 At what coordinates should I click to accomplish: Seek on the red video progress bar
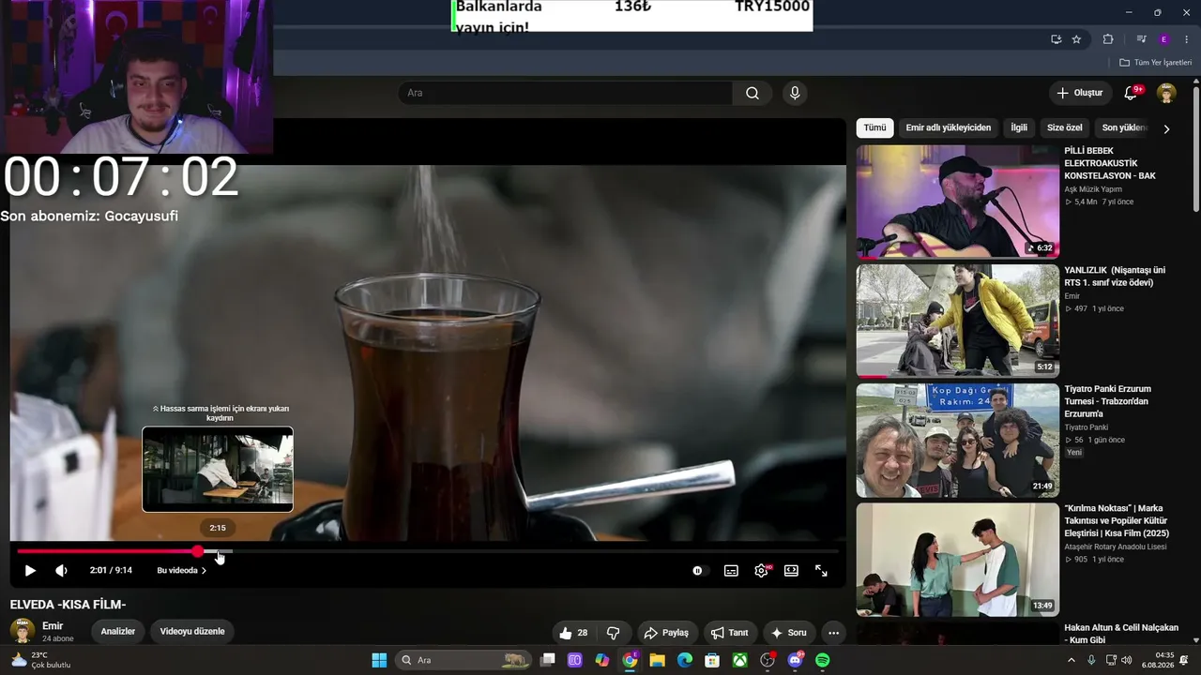coord(107,551)
